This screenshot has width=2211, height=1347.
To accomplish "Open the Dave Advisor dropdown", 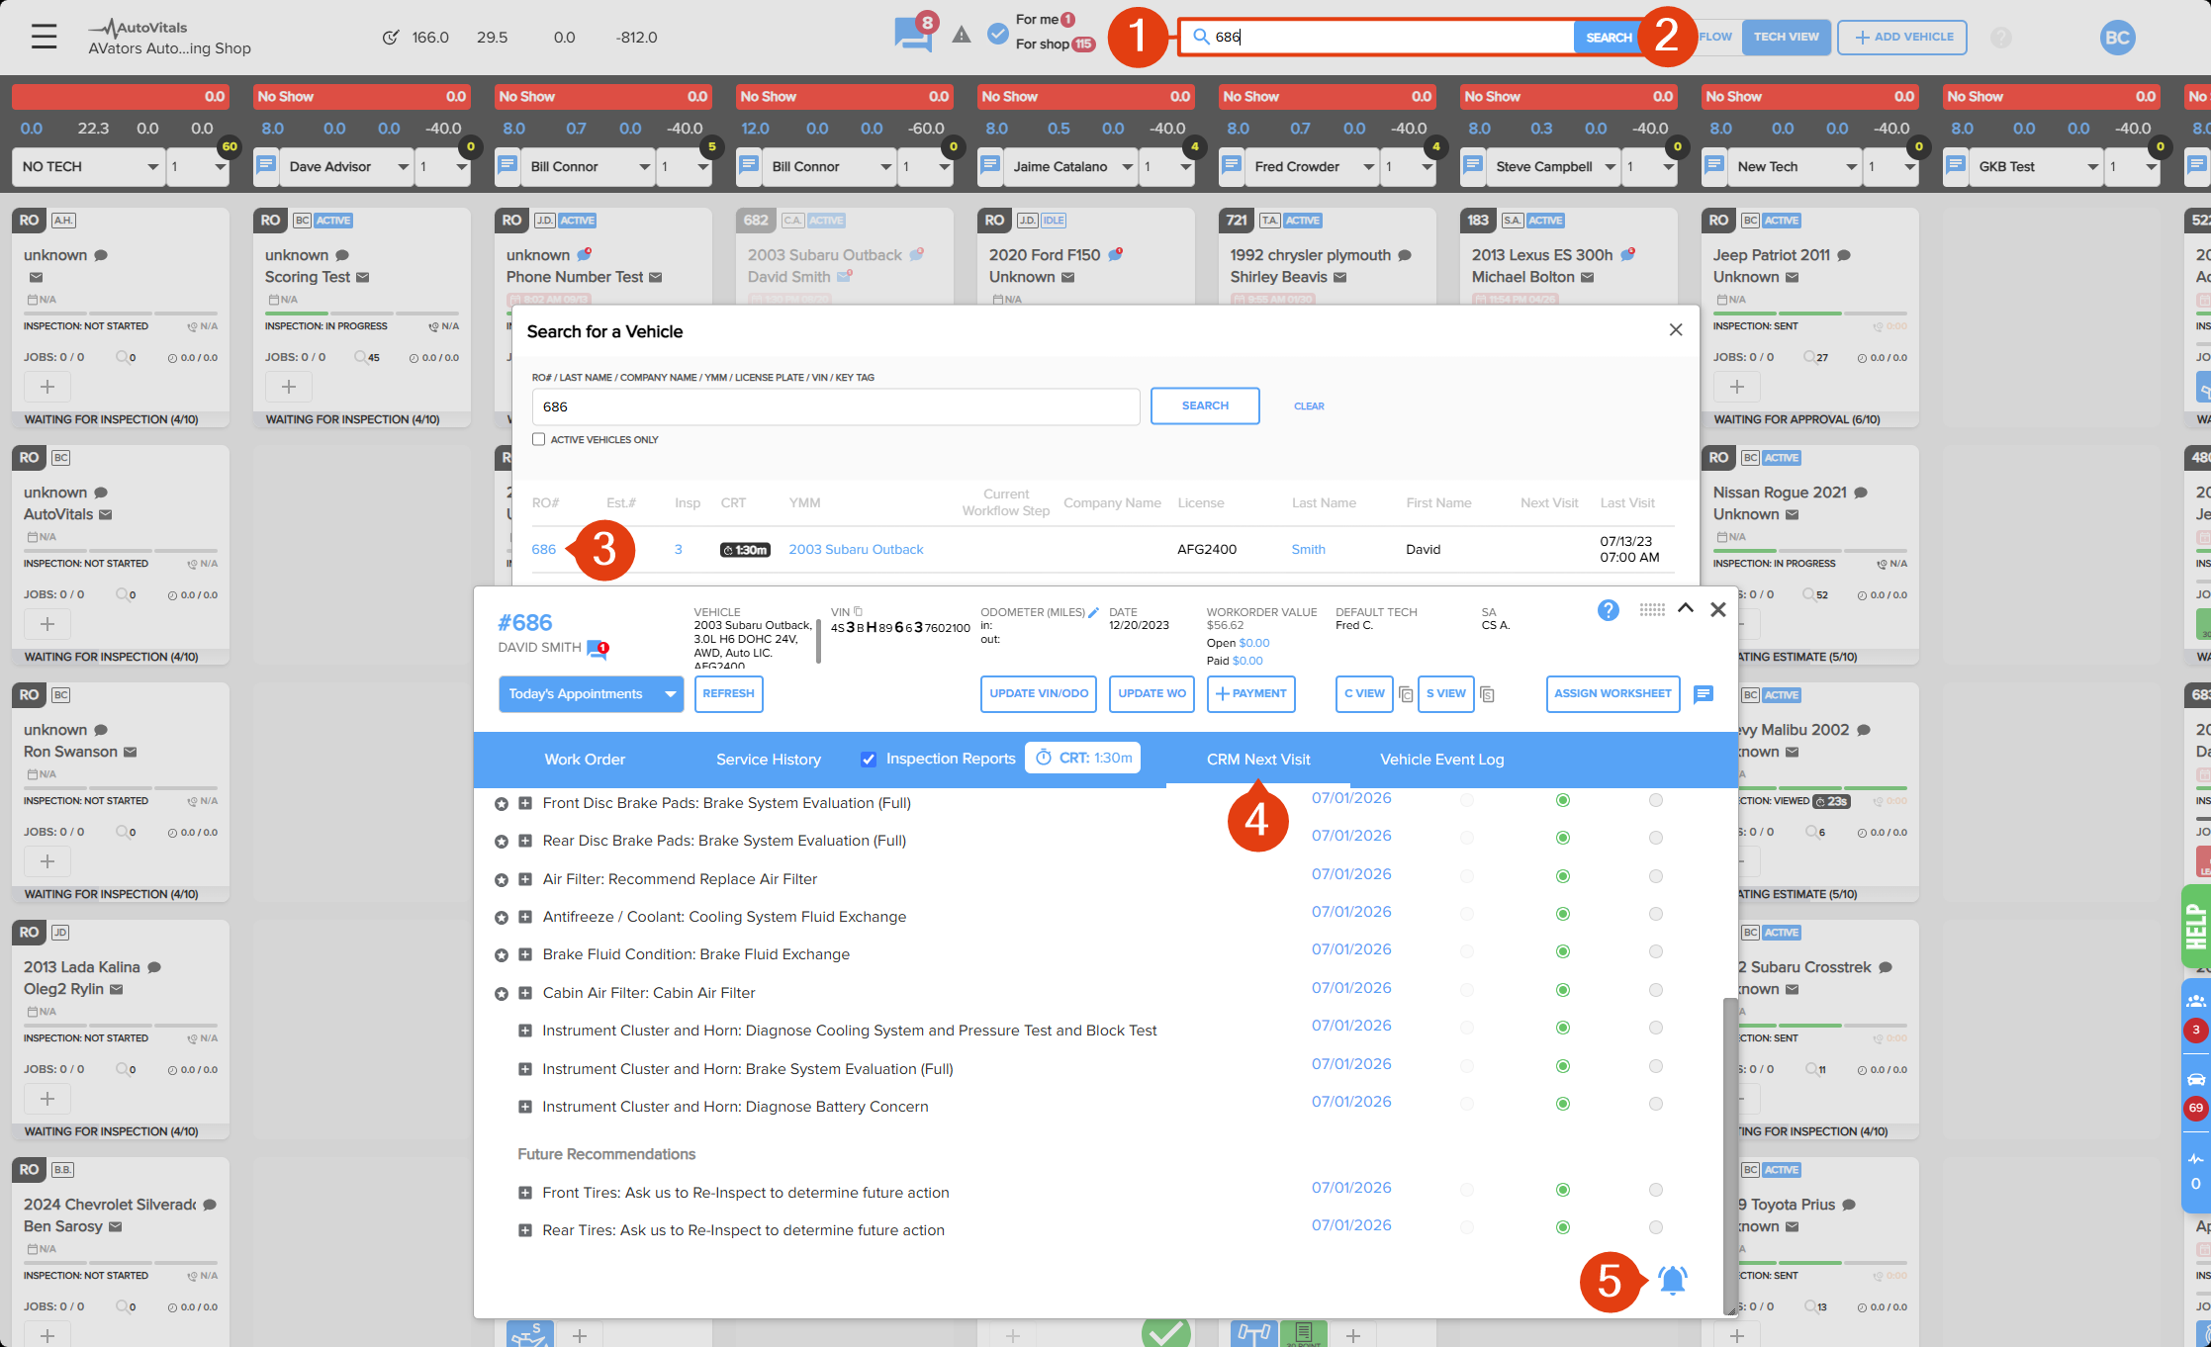I will click(x=345, y=166).
